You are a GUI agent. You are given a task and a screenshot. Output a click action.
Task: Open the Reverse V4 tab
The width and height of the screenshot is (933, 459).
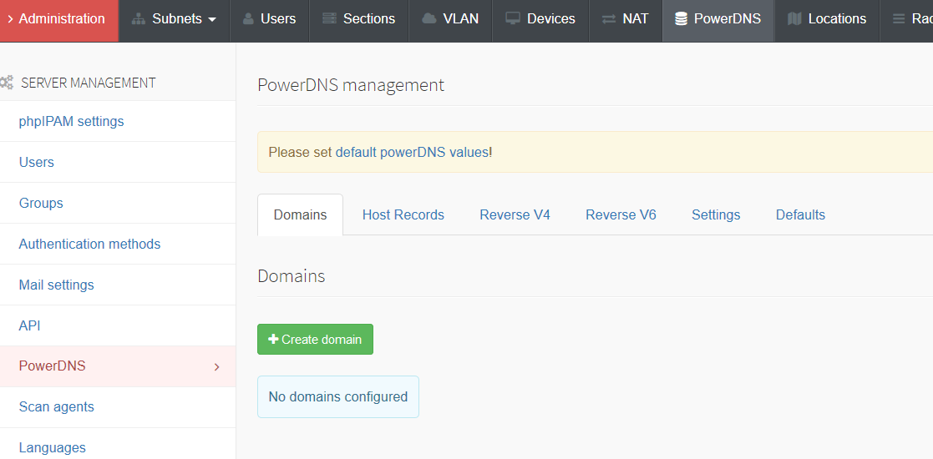[515, 214]
